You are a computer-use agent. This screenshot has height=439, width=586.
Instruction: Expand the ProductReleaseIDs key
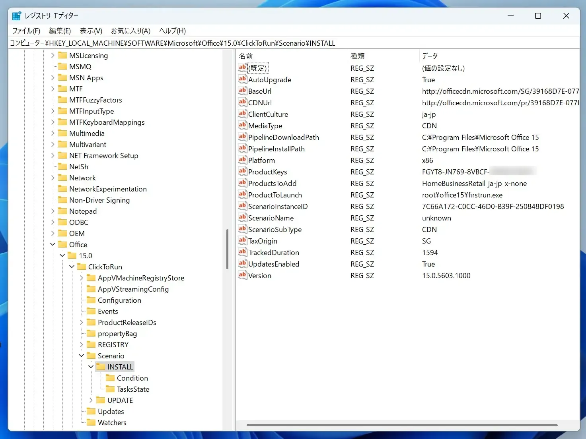[x=82, y=322]
